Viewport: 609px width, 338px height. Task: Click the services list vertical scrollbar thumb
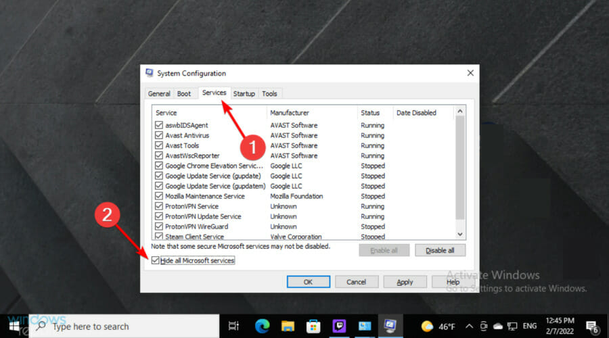click(460, 168)
